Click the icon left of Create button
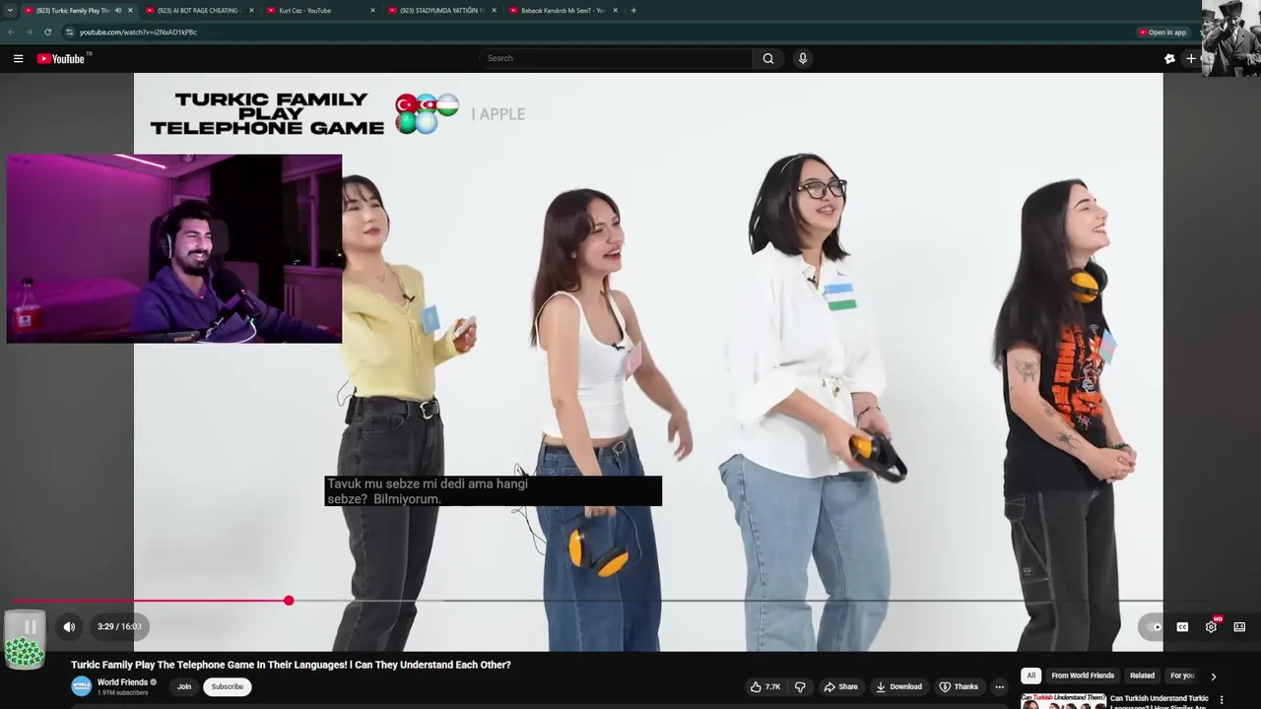Image resolution: width=1261 pixels, height=709 pixels. pyautogui.click(x=1169, y=58)
